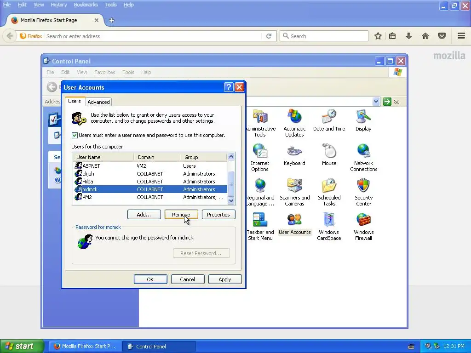Select the elijah user row
Screen dimensions: 471x353
pyautogui.click(x=150, y=174)
